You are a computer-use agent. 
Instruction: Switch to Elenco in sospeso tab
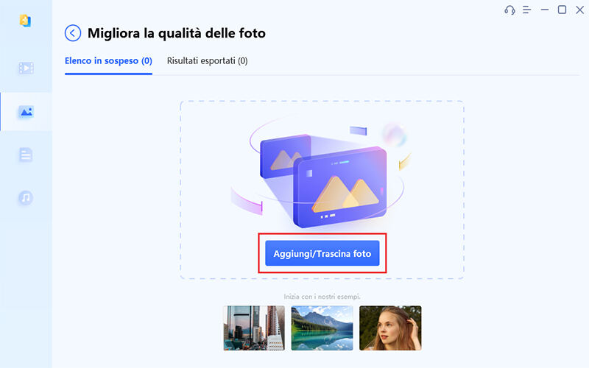[x=108, y=61]
